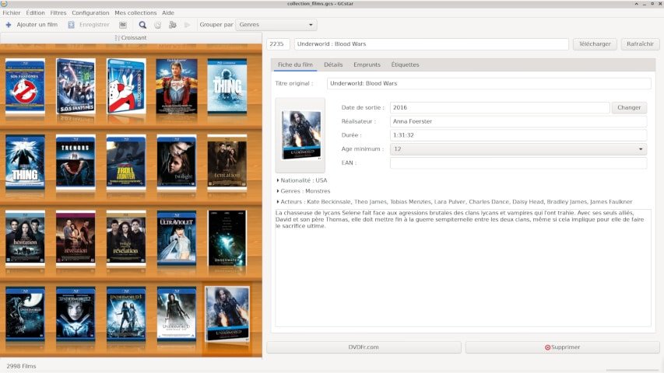Select the Underwater film cover

click(227, 238)
